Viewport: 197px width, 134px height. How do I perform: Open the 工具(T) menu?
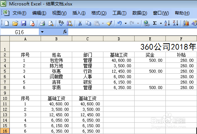click(119, 13)
